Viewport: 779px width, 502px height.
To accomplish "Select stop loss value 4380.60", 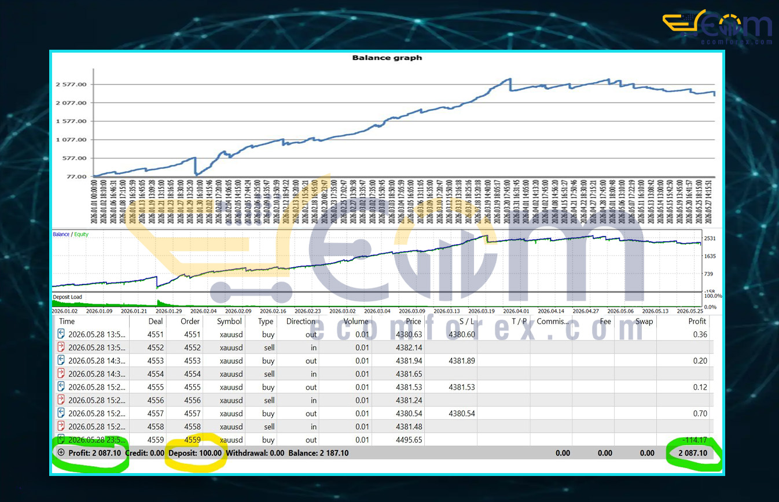I will pyautogui.click(x=462, y=334).
